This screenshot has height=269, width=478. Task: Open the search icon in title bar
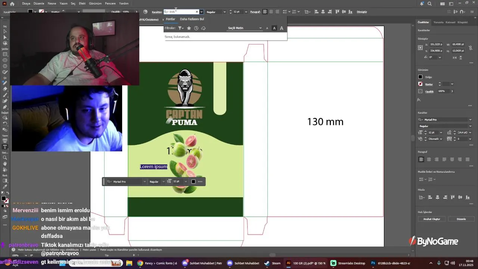(429, 3)
